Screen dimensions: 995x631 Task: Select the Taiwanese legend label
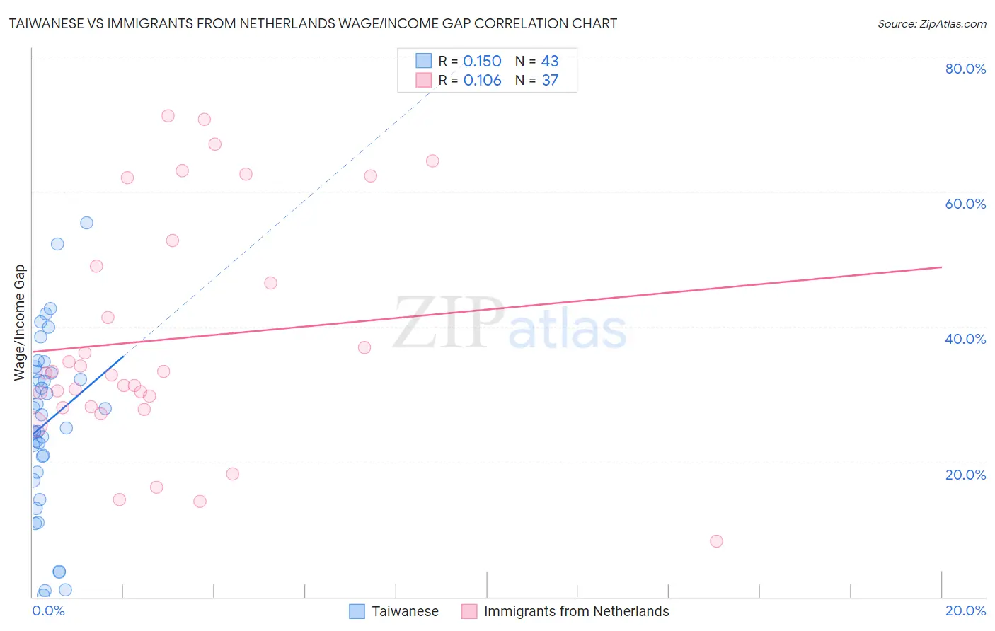(405, 611)
